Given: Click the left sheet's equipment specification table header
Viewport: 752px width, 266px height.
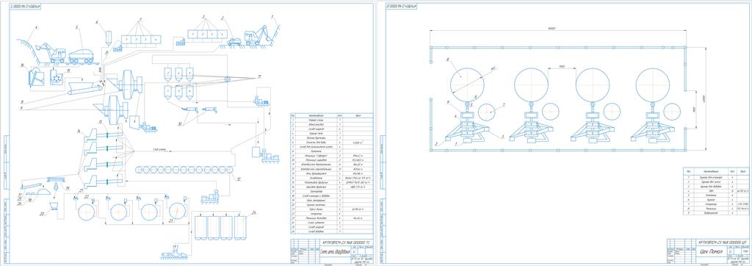Looking at the screenshot, I should pos(331,115).
